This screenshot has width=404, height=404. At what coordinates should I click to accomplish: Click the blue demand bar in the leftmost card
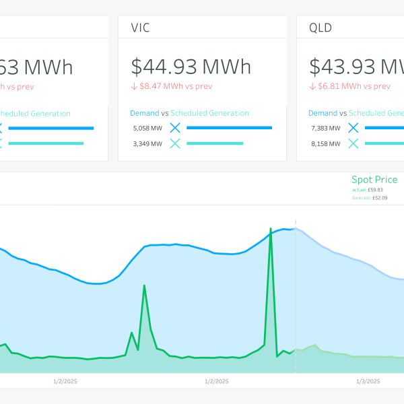[x=51, y=128]
